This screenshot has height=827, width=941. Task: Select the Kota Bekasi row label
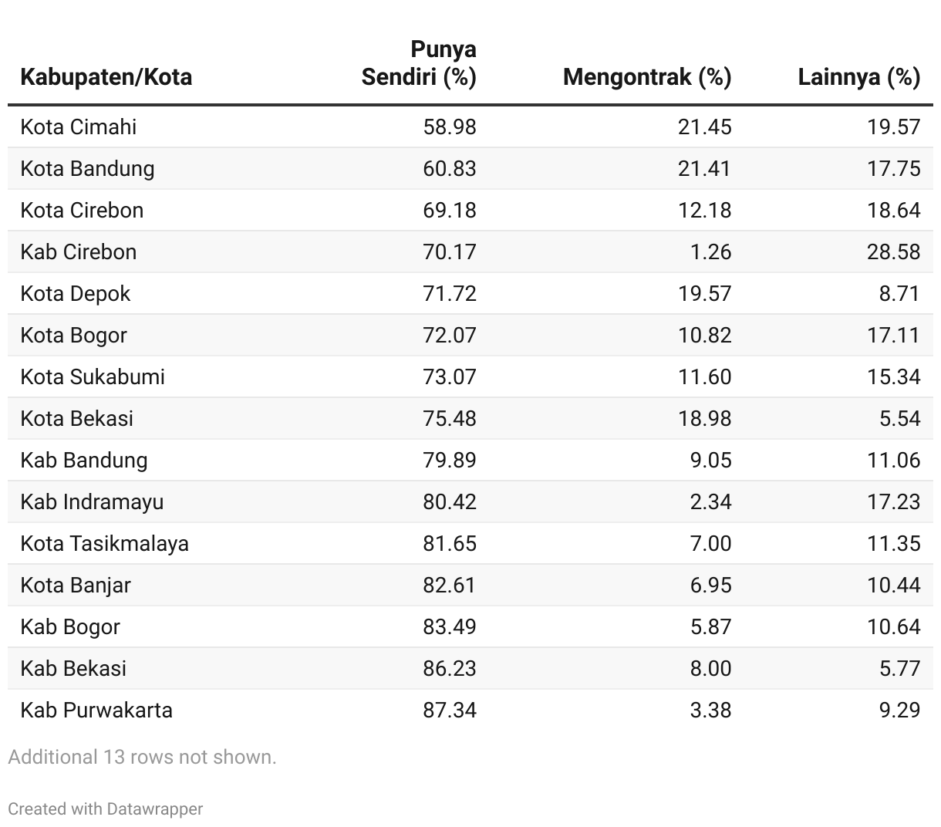(76, 418)
